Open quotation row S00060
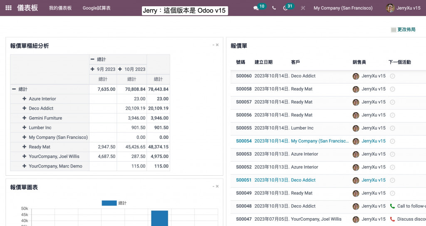The height and width of the screenshot is (226, 426). [328, 76]
